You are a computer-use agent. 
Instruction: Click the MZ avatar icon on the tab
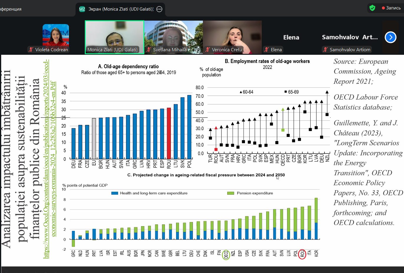click(82, 9)
